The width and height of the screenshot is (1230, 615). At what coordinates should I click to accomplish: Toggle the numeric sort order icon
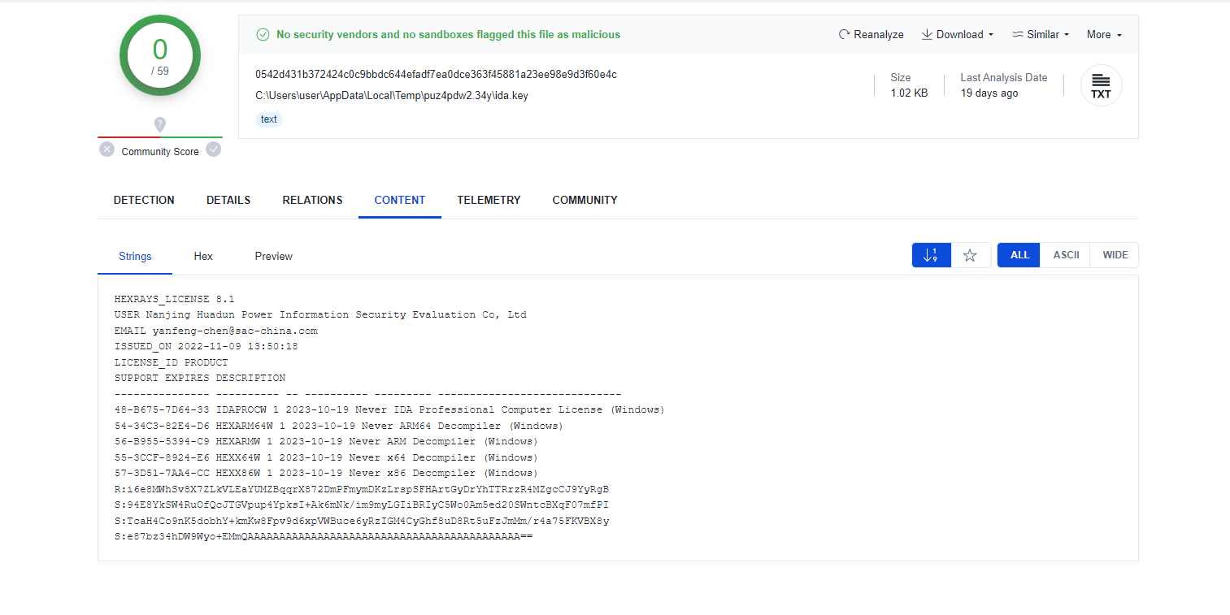(x=932, y=255)
